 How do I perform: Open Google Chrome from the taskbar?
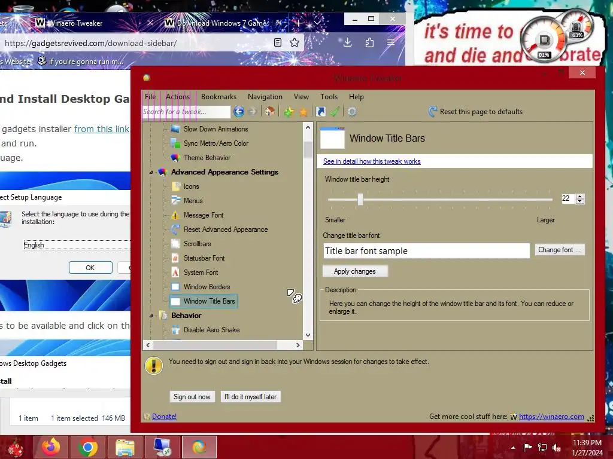click(x=87, y=447)
